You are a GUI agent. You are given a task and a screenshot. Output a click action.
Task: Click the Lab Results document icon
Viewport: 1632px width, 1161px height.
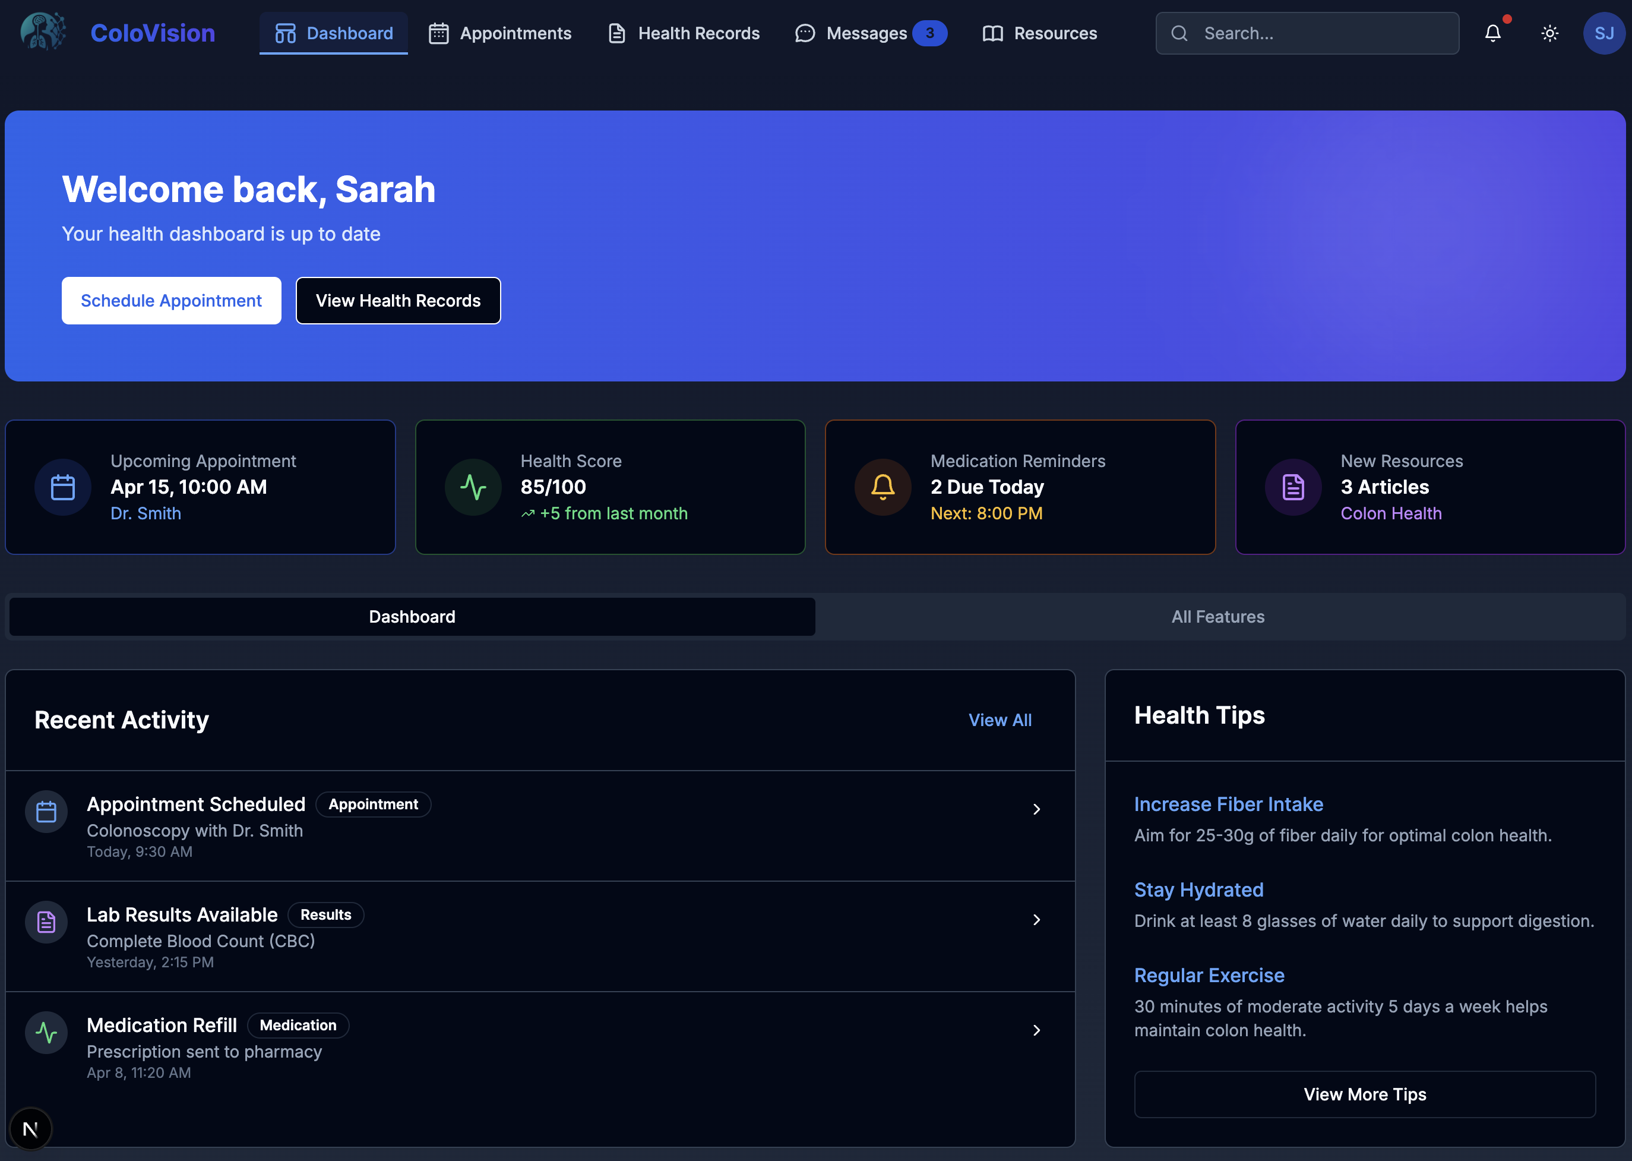point(46,922)
